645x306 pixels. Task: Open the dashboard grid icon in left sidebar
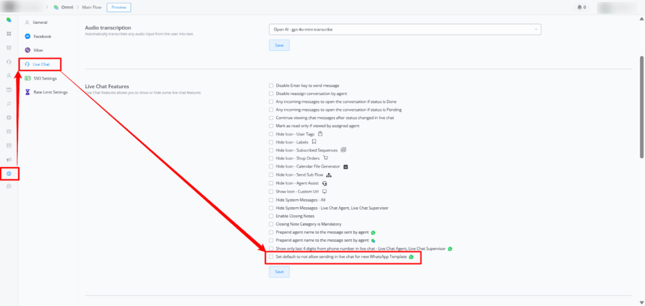[9, 33]
